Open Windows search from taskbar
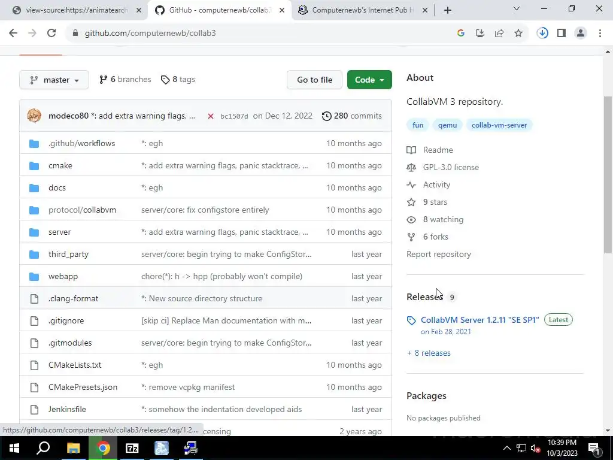613x460 pixels. click(x=43, y=448)
